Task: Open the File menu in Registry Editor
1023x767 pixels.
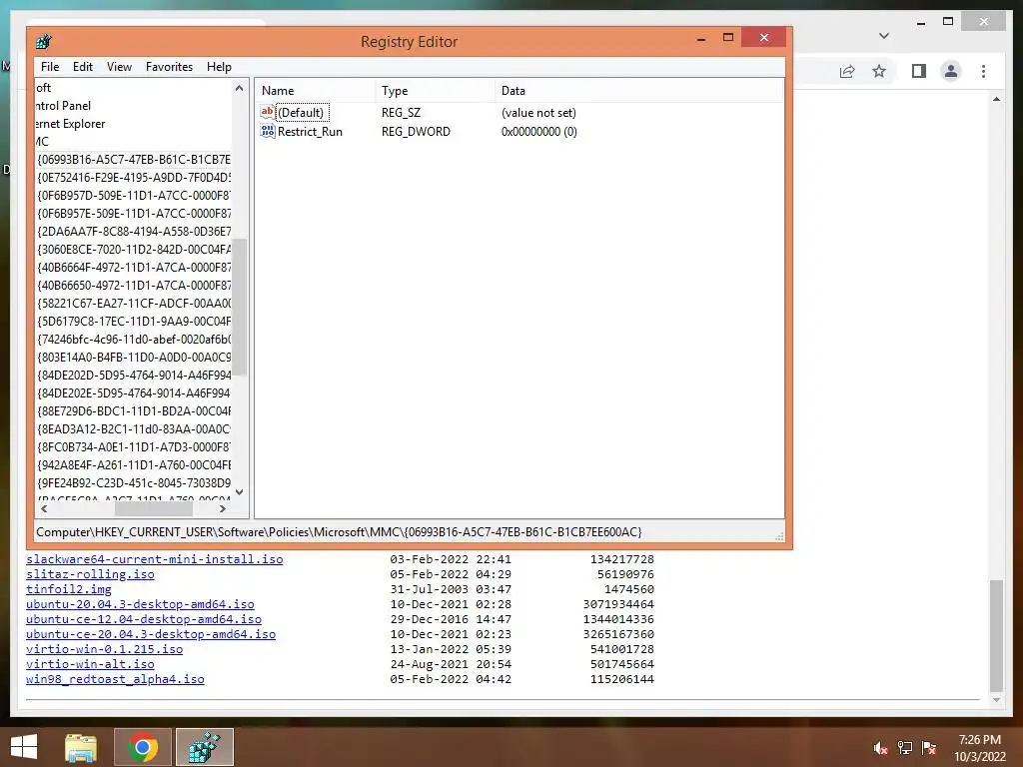Action: [50, 67]
